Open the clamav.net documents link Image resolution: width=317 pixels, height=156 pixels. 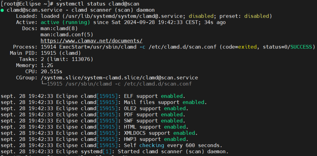(x=91, y=41)
